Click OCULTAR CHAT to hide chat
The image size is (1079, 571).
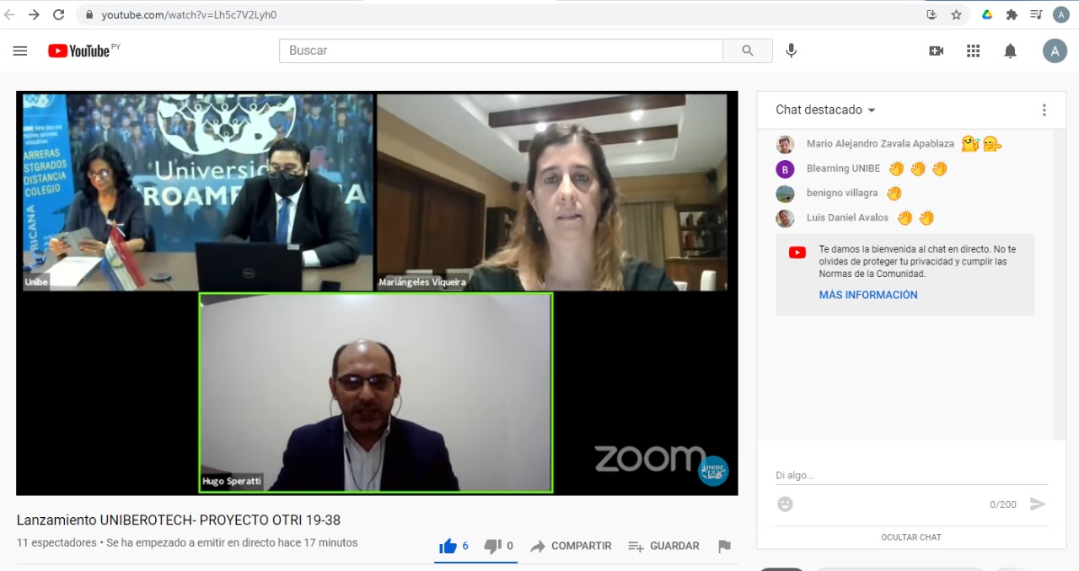(x=911, y=537)
